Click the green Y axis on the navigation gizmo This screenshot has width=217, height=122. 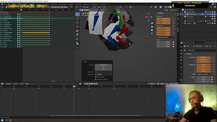pyautogui.click(x=151, y=17)
